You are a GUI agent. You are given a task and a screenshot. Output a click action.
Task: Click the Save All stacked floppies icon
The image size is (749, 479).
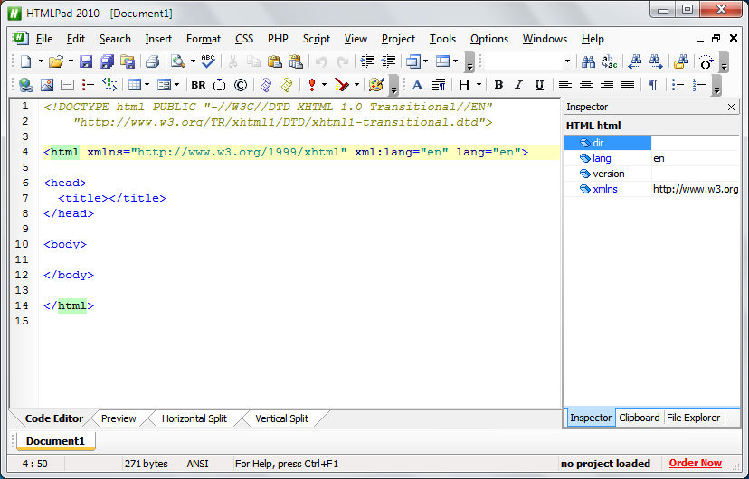[107, 61]
